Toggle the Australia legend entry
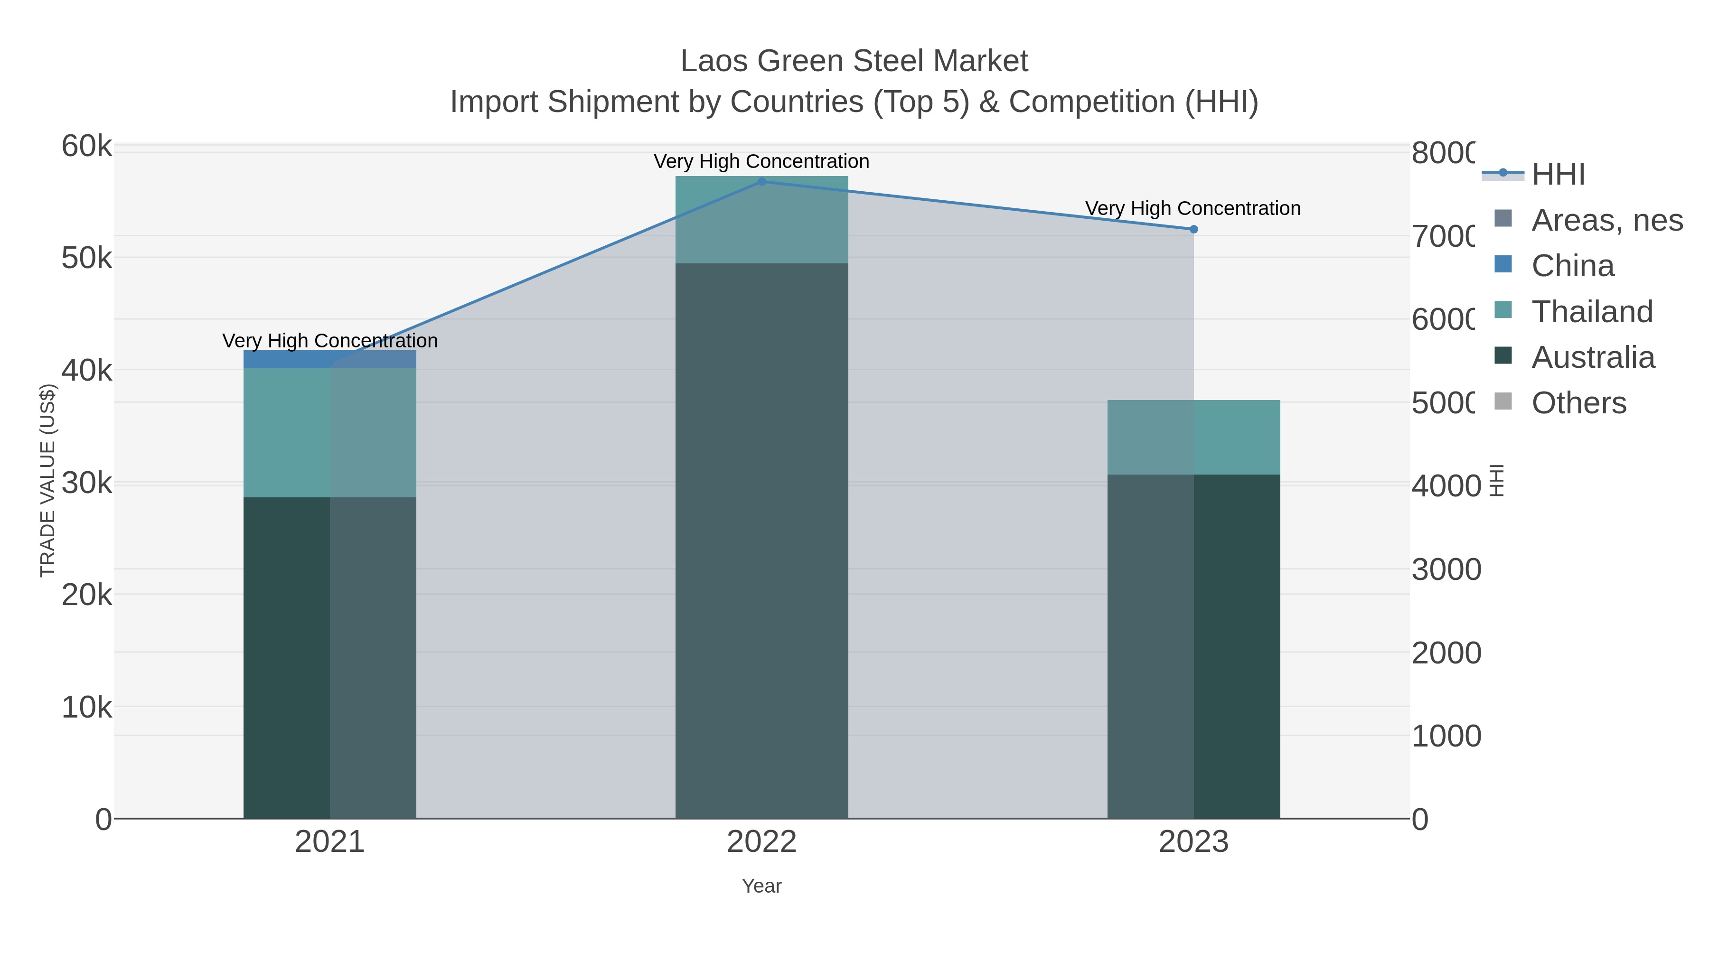The height and width of the screenshot is (961, 1709). tap(1574, 357)
